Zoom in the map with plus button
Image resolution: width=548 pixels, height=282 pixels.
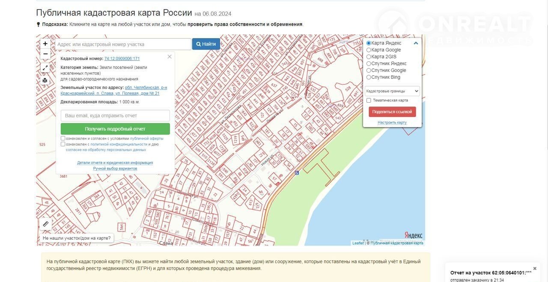click(x=45, y=44)
